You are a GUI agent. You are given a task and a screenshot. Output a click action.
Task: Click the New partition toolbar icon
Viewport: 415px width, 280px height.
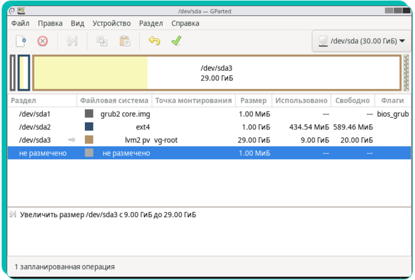click(21, 41)
